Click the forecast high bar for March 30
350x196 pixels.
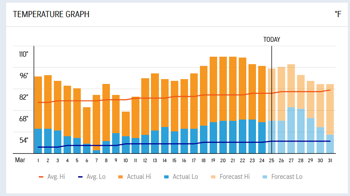tap(320, 105)
